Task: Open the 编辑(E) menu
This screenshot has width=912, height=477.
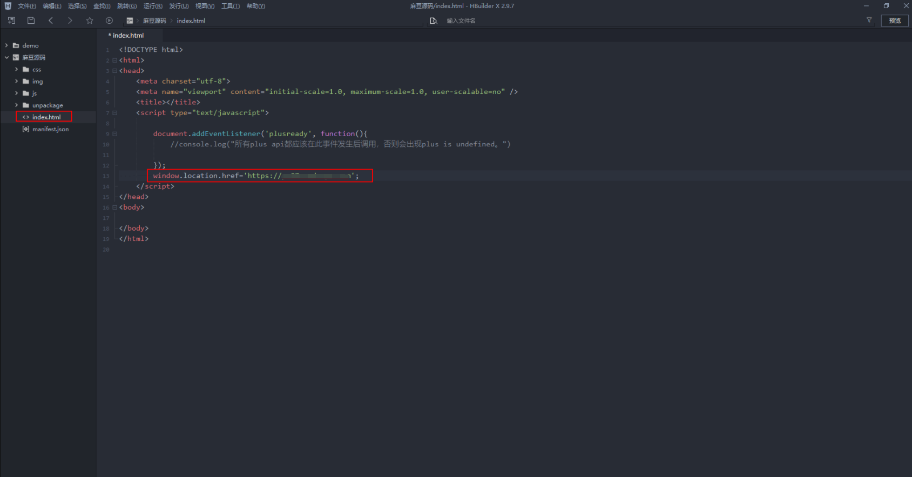Action: tap(52, 6)
